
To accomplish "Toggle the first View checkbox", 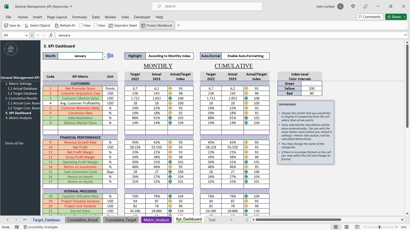I will pyautogui.click(x=81, y=26).
